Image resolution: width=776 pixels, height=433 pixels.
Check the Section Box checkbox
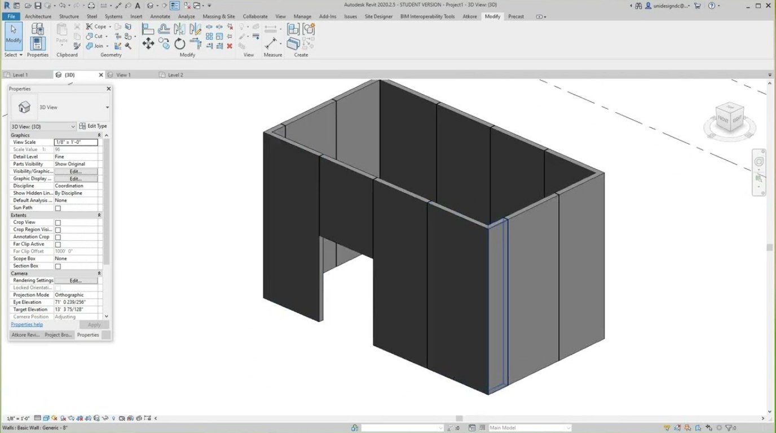[x=58, y=266]
